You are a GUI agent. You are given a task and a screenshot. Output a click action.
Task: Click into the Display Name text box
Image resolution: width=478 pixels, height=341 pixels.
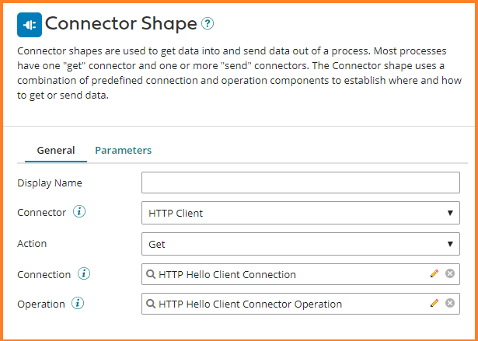pos(300,183)
